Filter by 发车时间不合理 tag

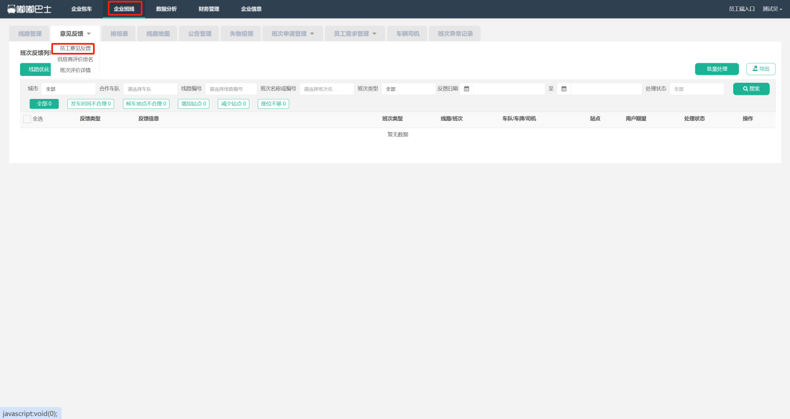tap(90, 104)
